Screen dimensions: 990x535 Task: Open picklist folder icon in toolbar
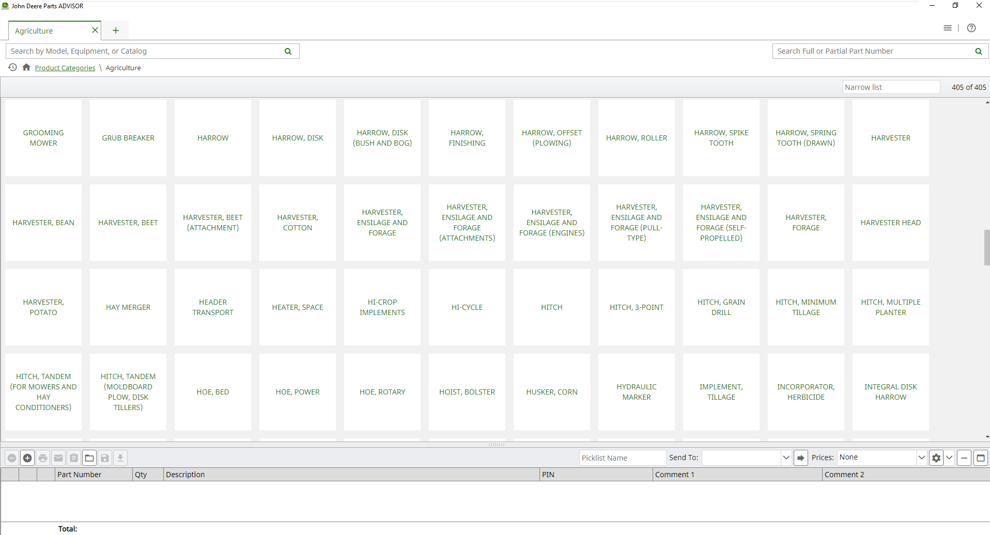pos(89,458)
